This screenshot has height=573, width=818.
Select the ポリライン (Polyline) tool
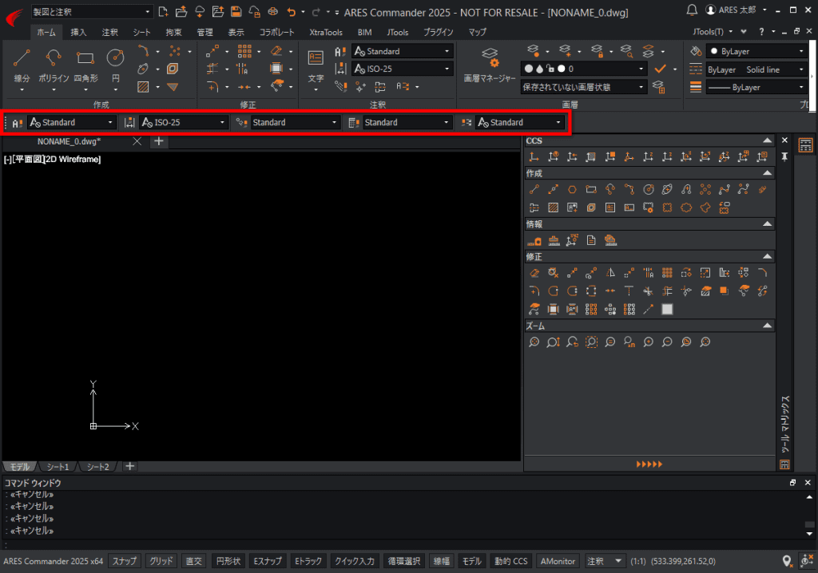click(54, 64)
